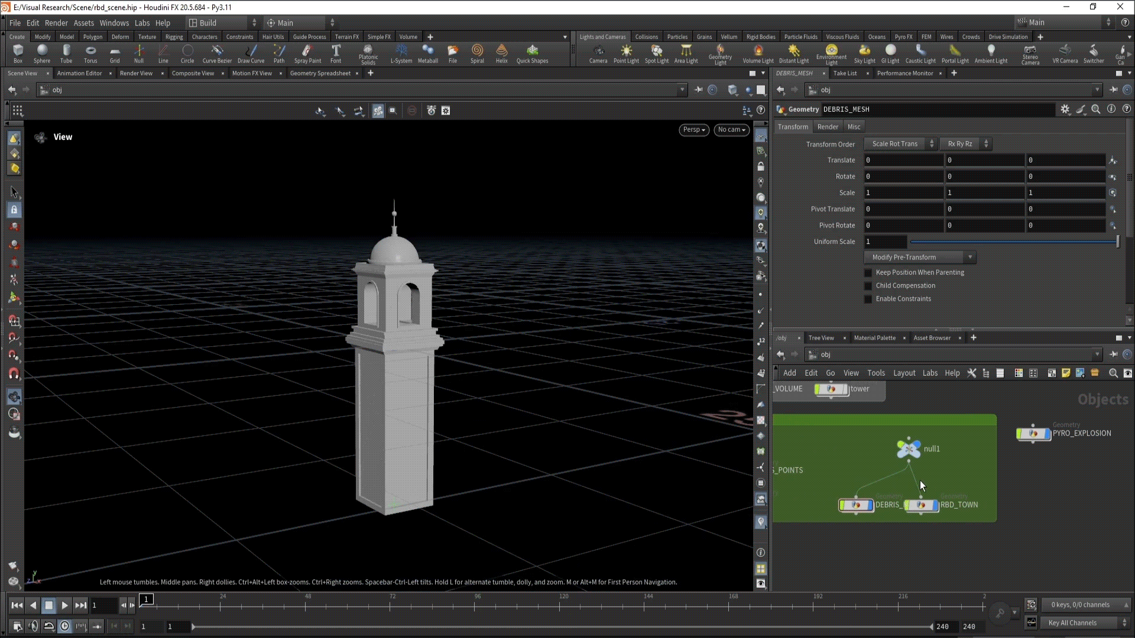Click the Translate X input field

click(903, 161)
